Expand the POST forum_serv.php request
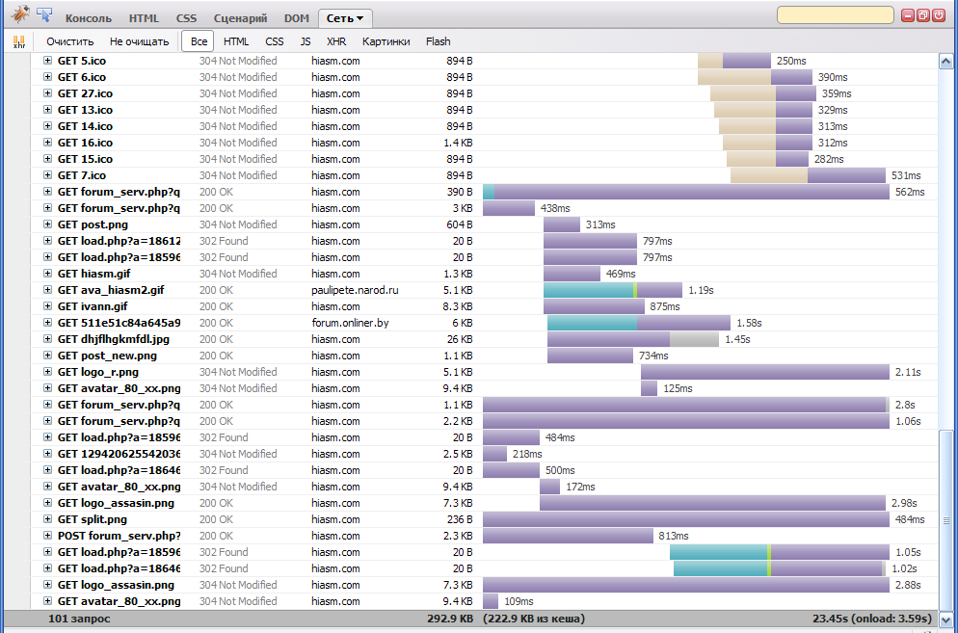 (x=47, y=536)
